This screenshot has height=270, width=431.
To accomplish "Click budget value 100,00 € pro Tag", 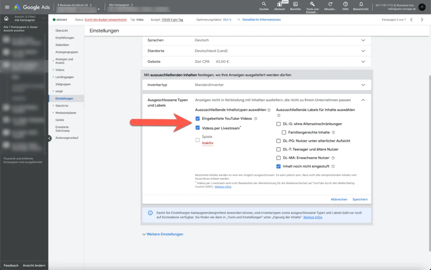I will (172, 20).
